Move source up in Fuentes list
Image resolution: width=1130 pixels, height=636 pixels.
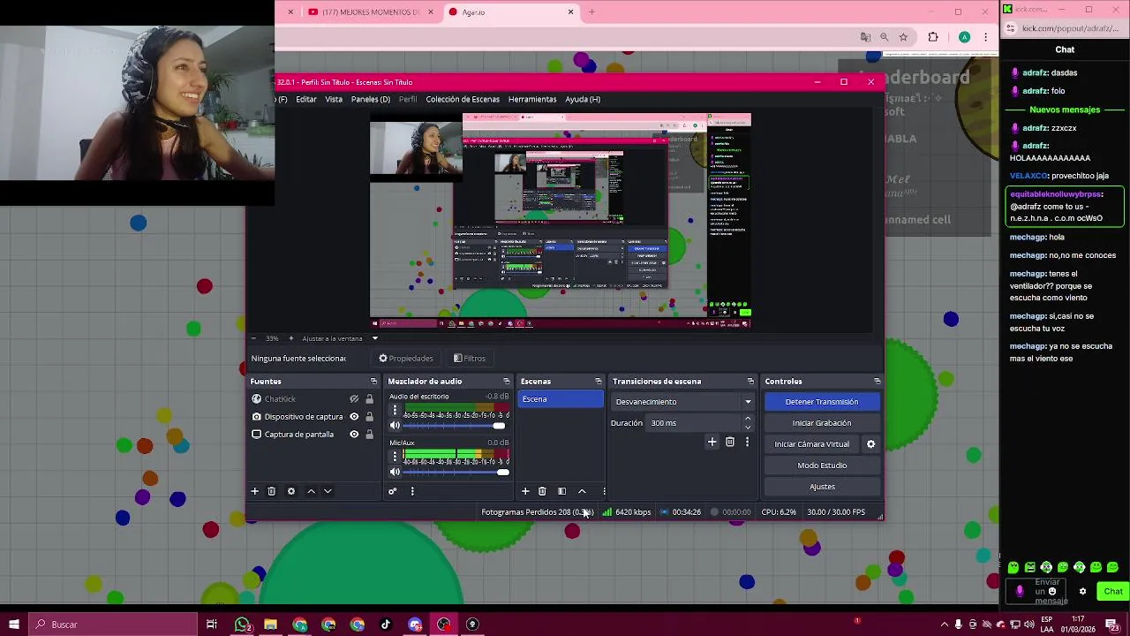tap(311, 491)
